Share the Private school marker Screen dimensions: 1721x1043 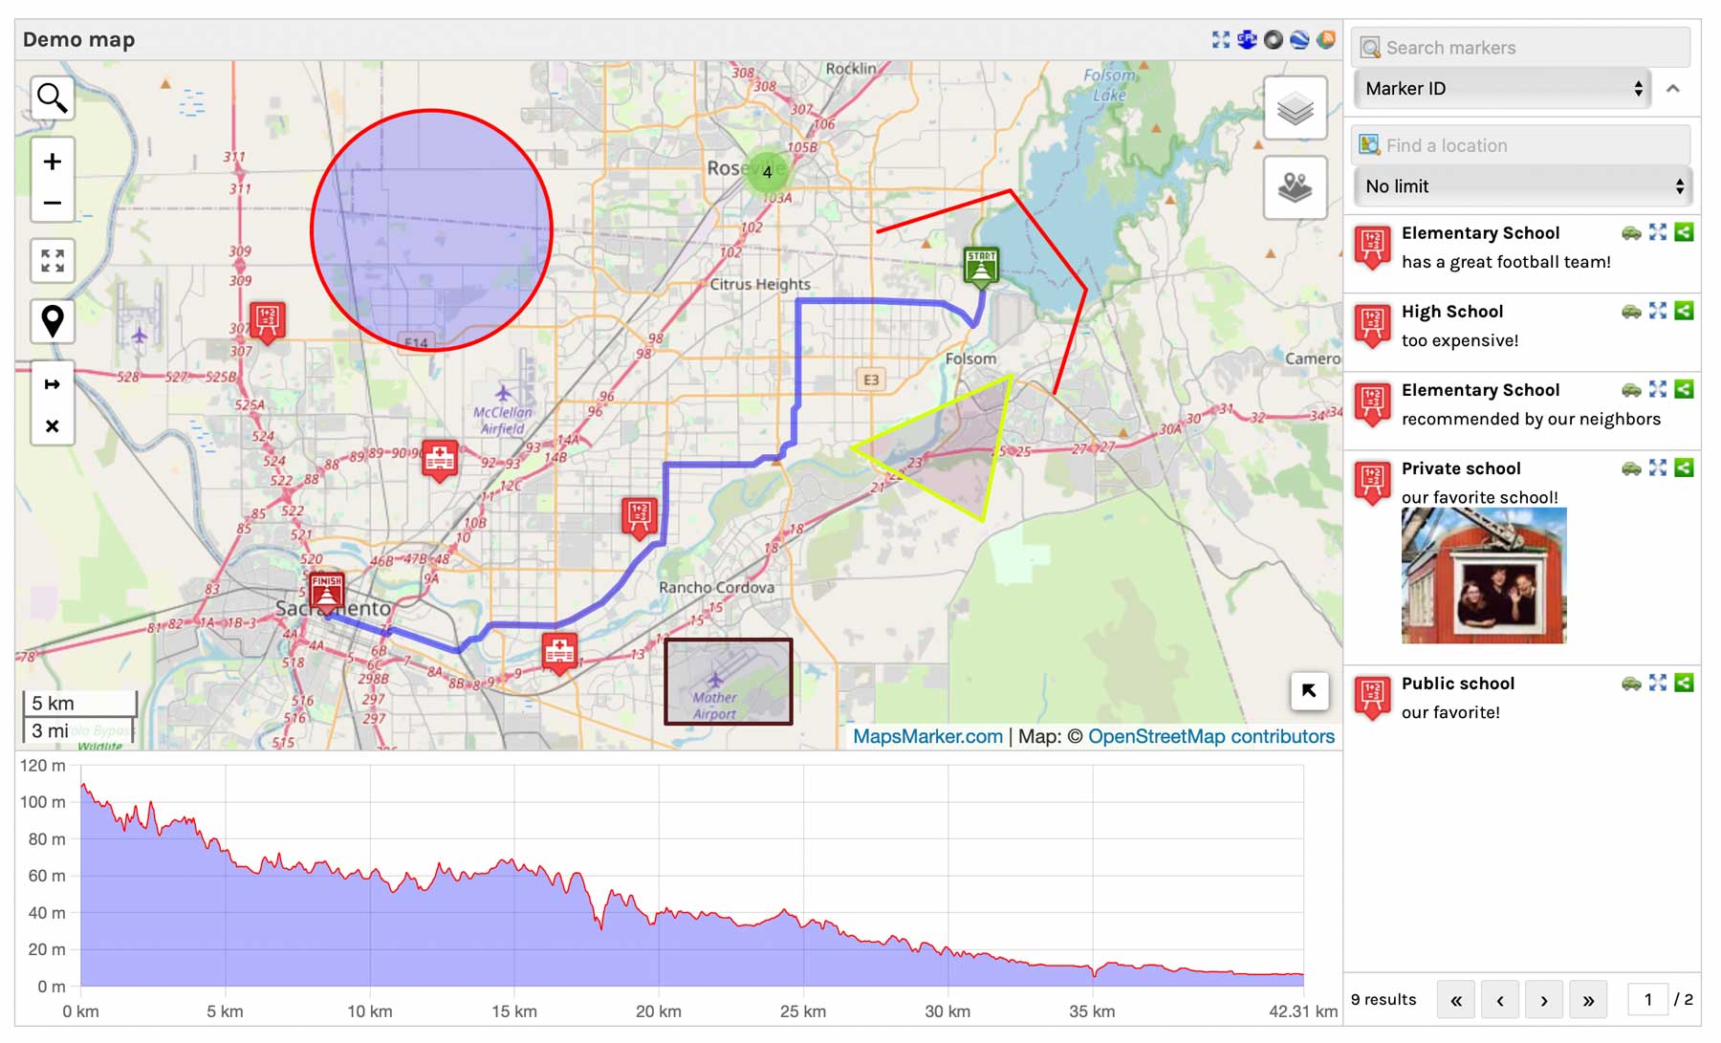click(1684, 468)
